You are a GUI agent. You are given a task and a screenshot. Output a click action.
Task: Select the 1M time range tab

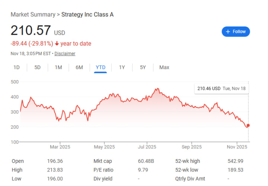coord(58,67)
